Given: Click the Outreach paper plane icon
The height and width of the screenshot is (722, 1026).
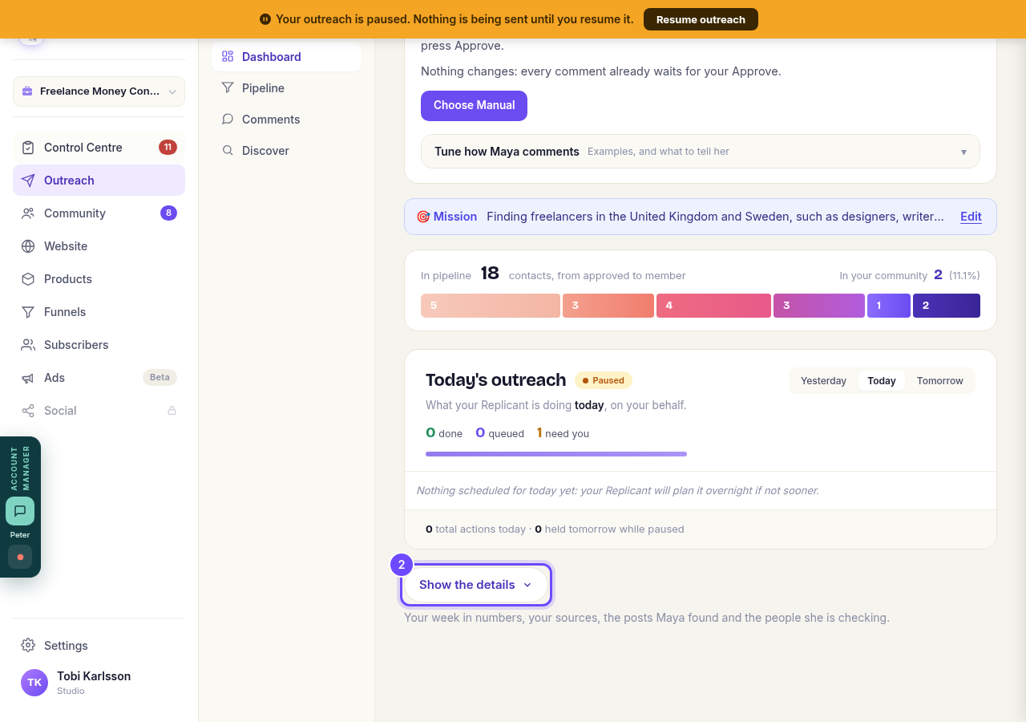Looking at the screenshot, I should (28, 180).
